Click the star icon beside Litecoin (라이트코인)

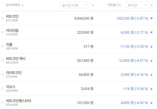click(x=3, y=74)
